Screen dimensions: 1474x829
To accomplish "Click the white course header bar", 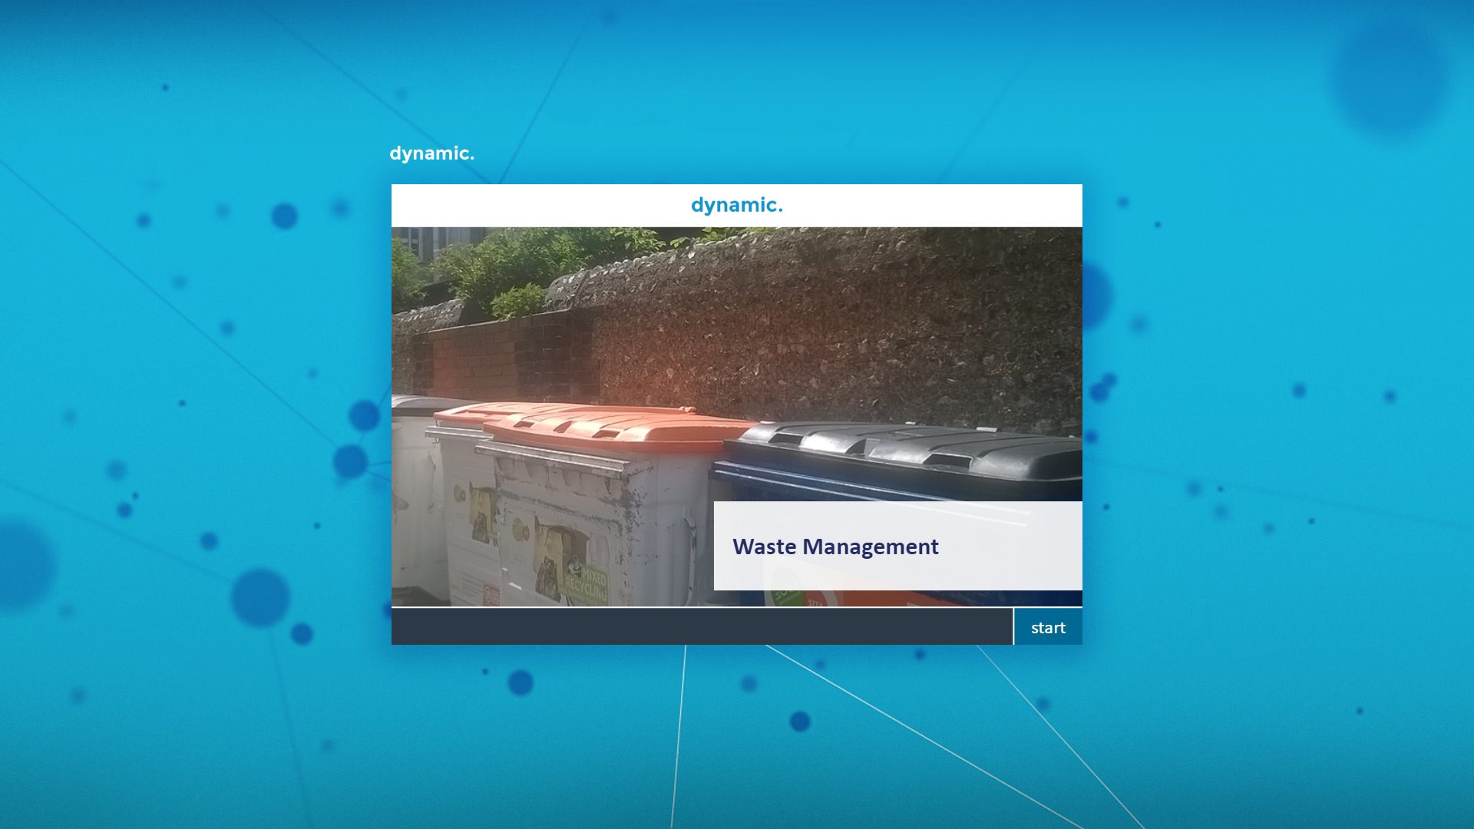I will [537, 205].
